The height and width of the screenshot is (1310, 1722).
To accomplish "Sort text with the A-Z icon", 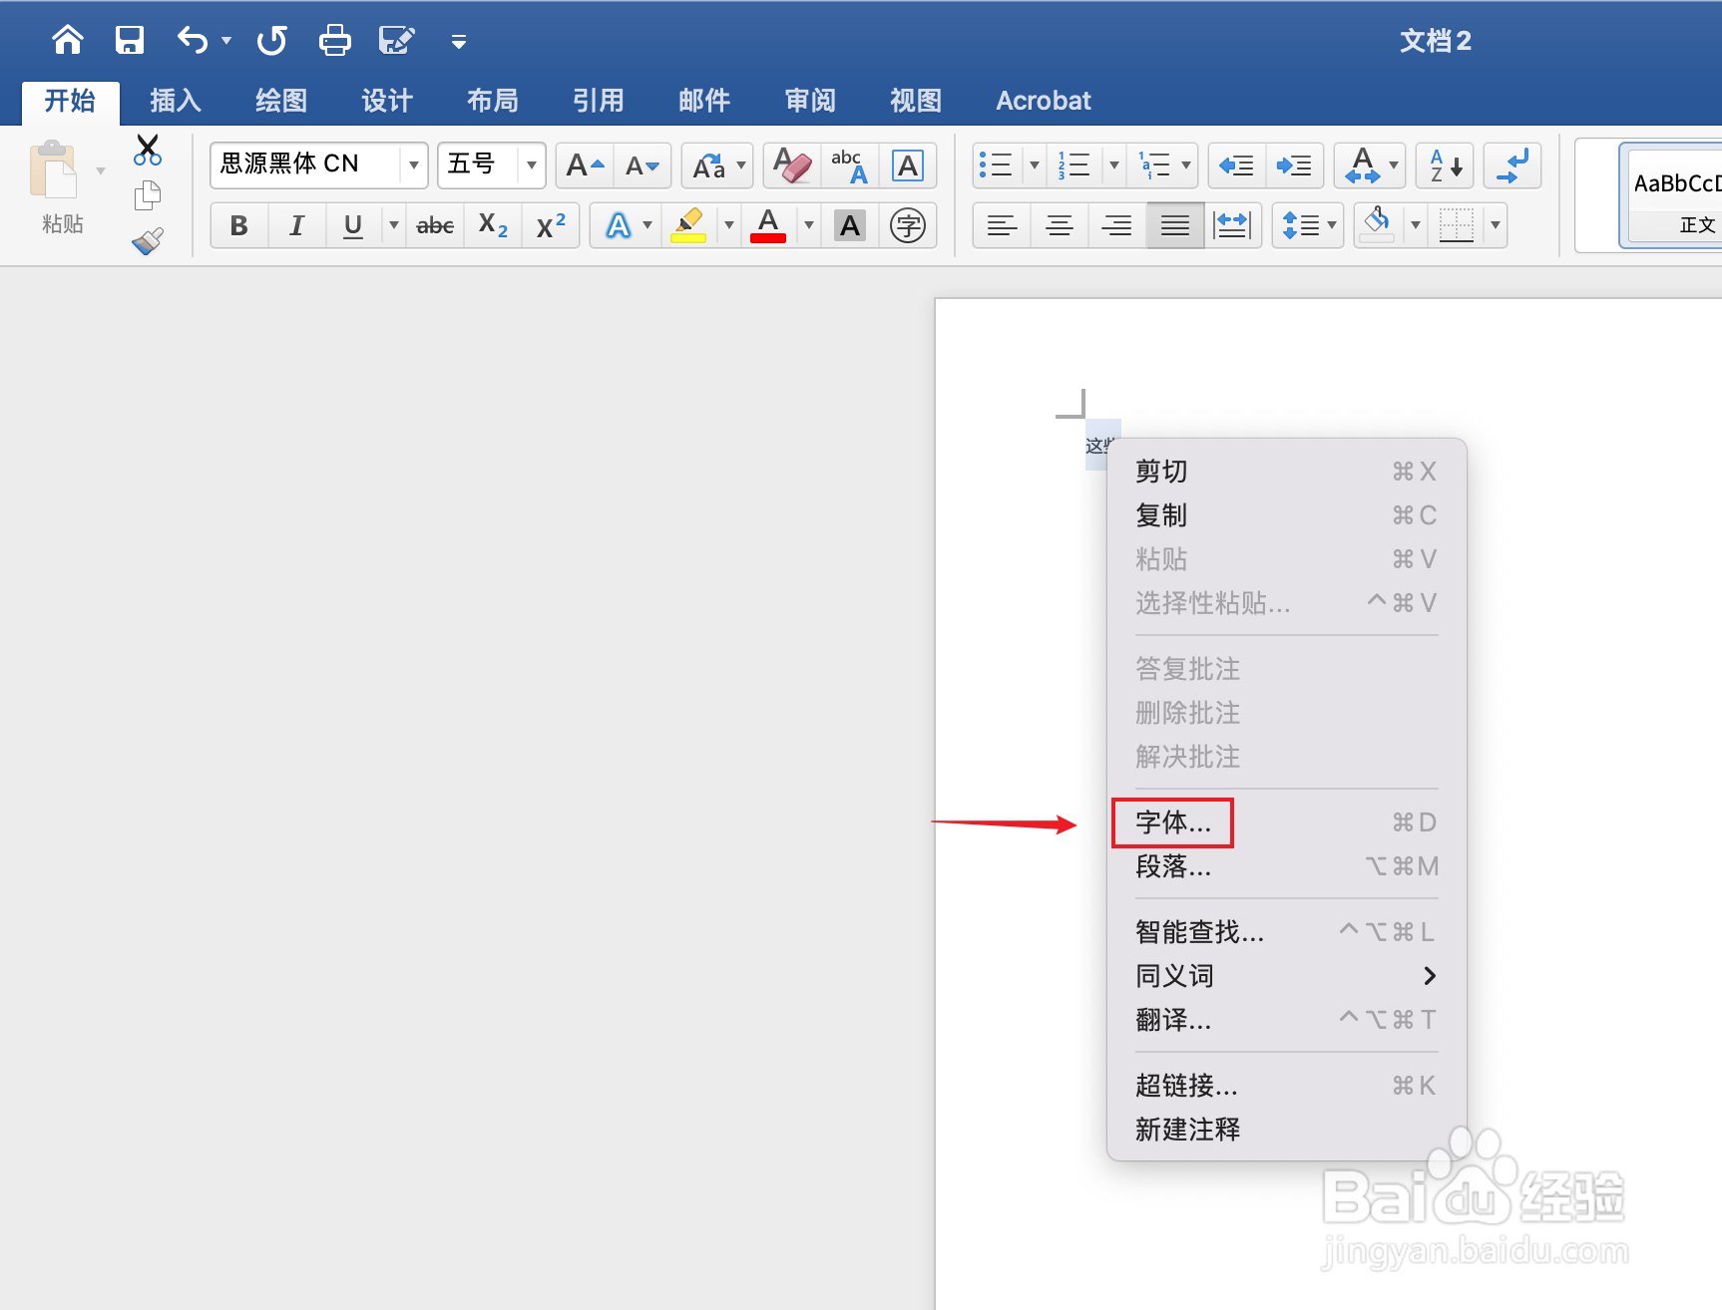I will pos(1446,165).
